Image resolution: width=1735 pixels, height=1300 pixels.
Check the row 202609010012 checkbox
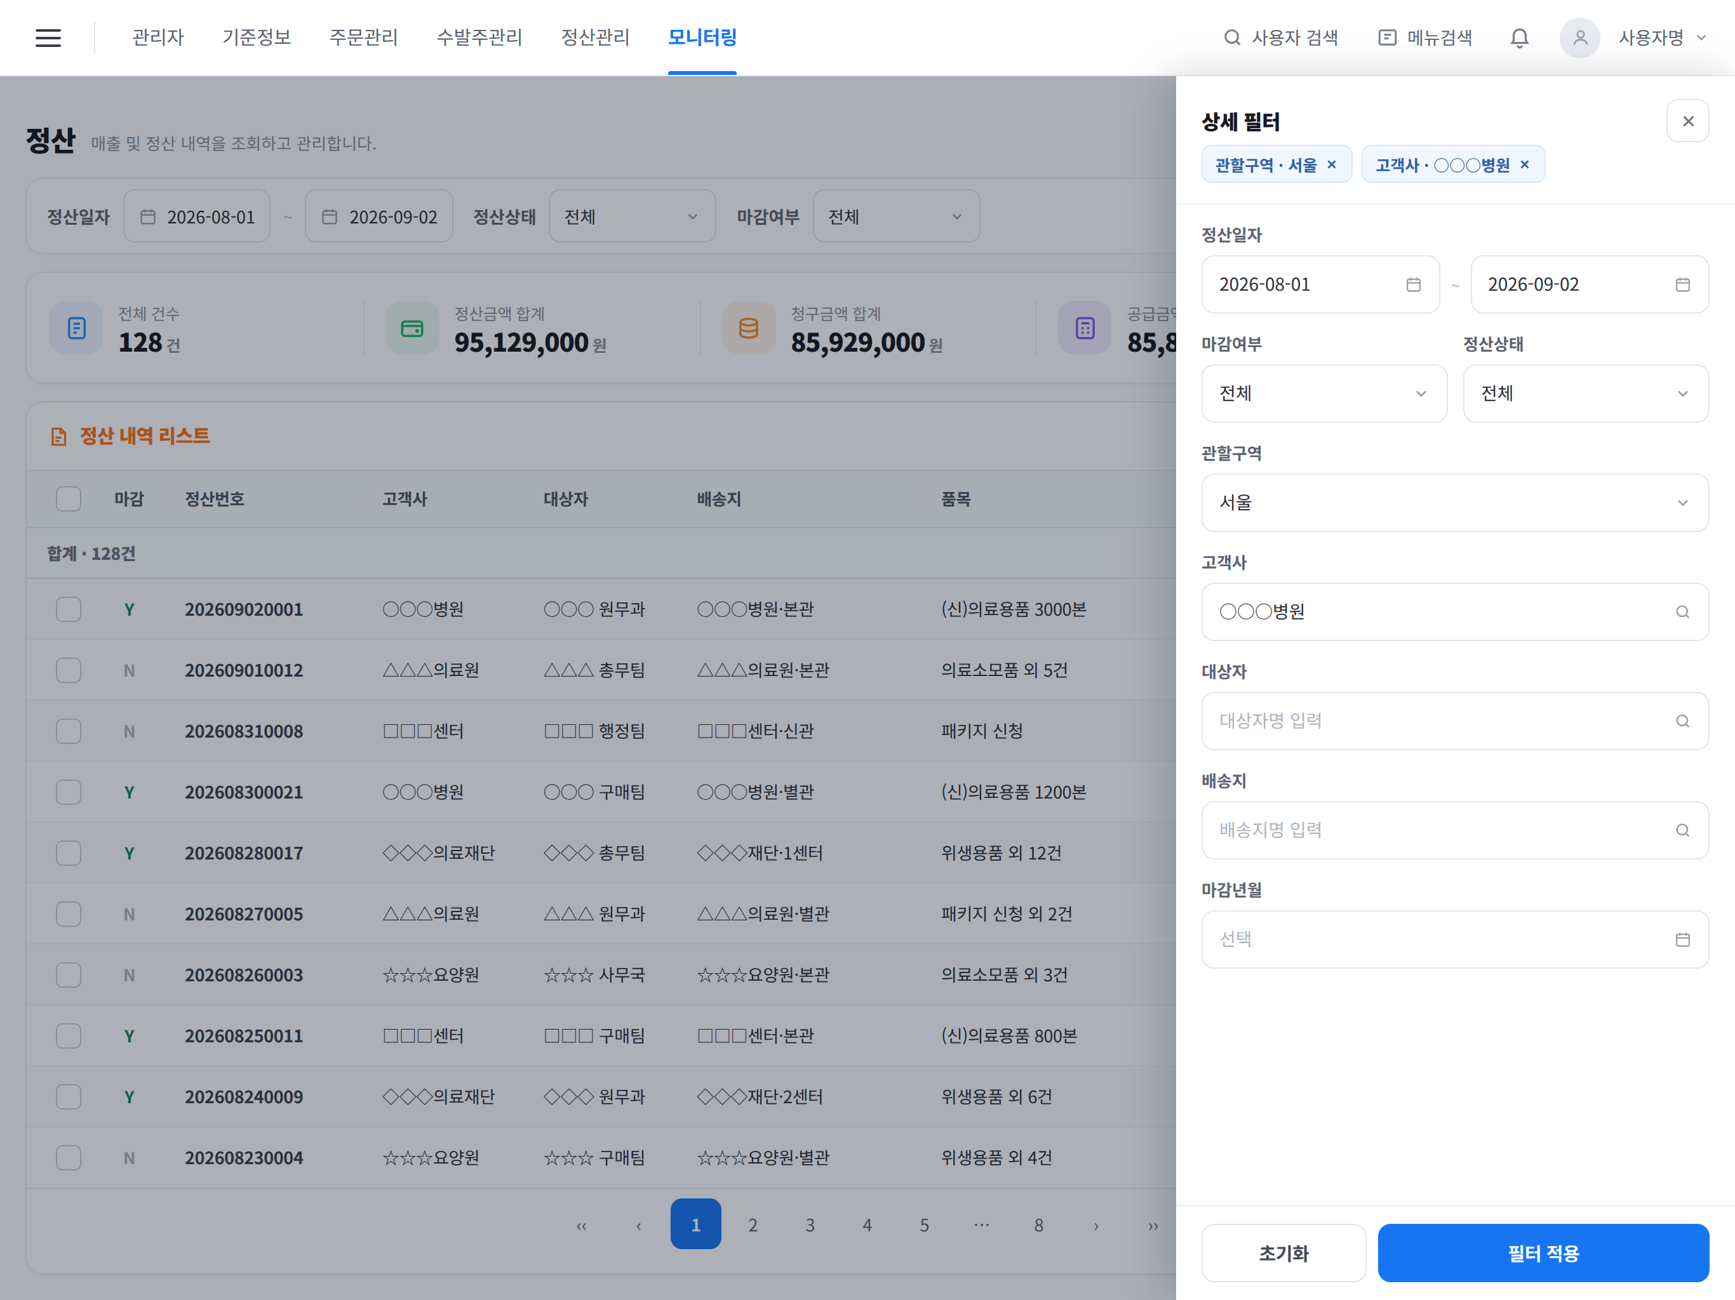click(x=68, y=670)
